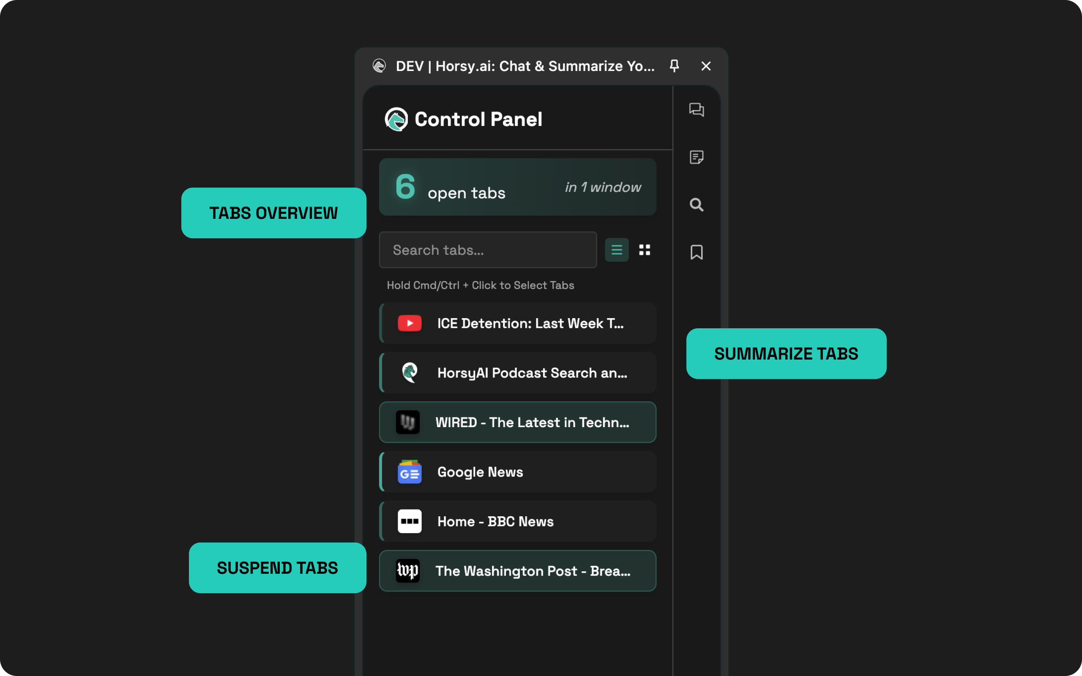Open the chat panel from the sidebar
The height and width of the screenshot is (676, 1082).
click(x=697, y=111)
